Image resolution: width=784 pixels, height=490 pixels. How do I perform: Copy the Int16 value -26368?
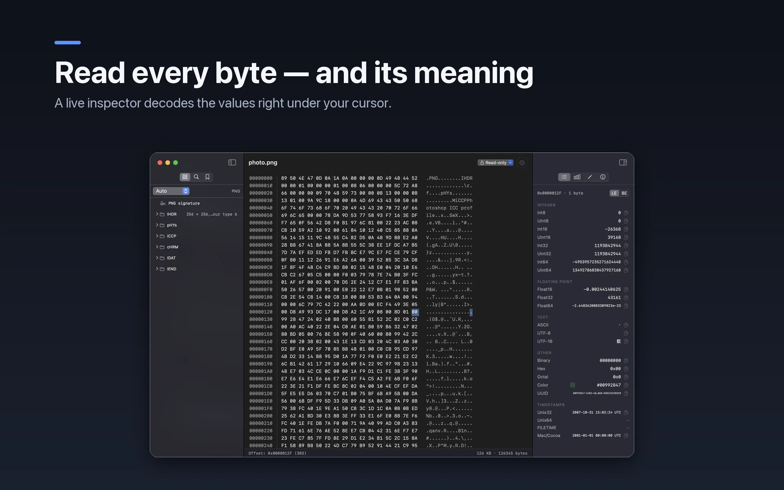(x=626, y=229)
